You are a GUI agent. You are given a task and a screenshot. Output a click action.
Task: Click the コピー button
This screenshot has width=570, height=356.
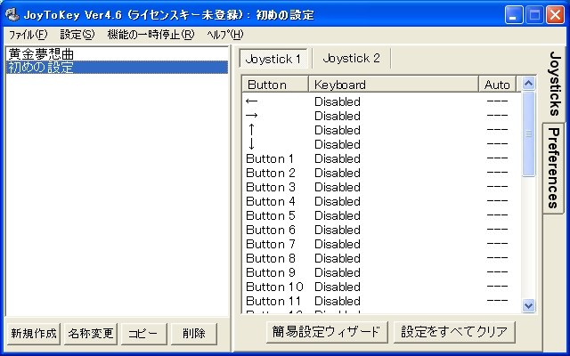[x=142, y=334]
